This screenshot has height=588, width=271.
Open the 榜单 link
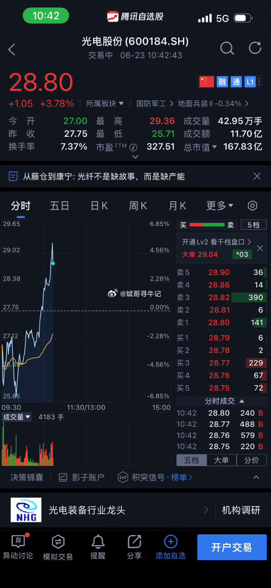click(181, 477)
